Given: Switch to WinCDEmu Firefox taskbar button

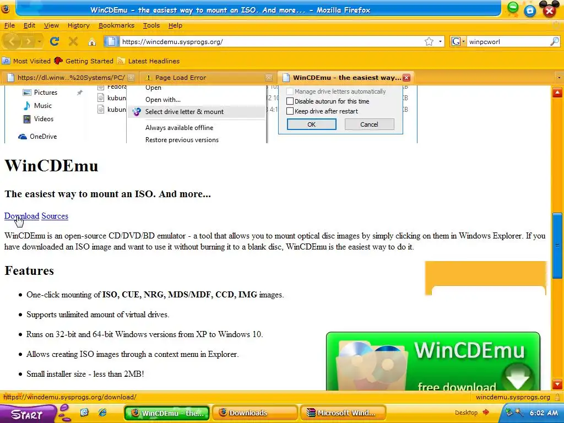Looking at the screenshot, I should pyautogui.click(x=167, y=413).
